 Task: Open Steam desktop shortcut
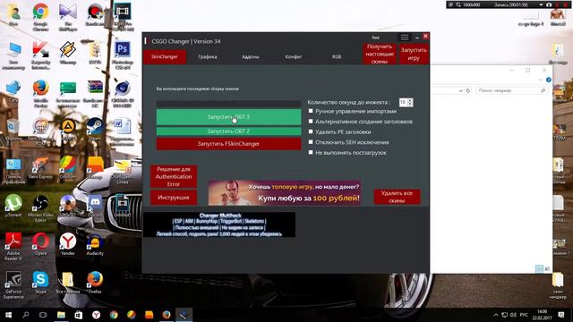(95, 130)
